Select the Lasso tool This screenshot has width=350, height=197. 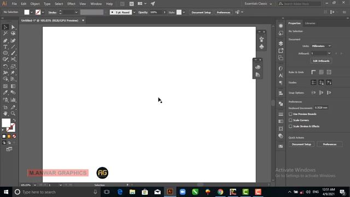click(13, 33)
